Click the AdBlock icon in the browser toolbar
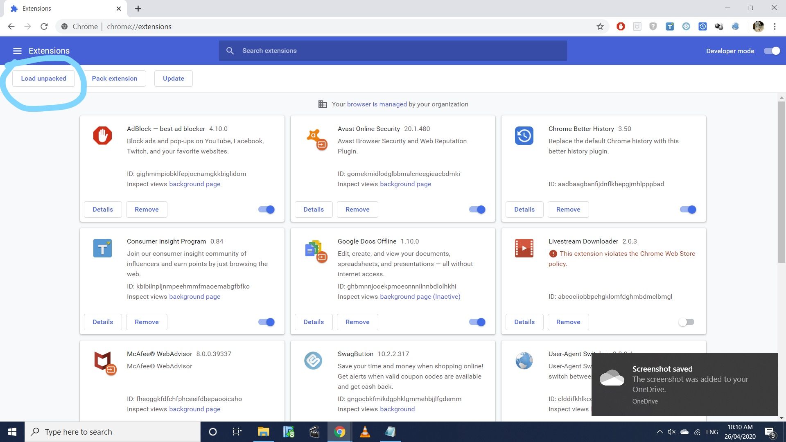The image size is (786, 442). pyautogui.click(x=621, y=27)
